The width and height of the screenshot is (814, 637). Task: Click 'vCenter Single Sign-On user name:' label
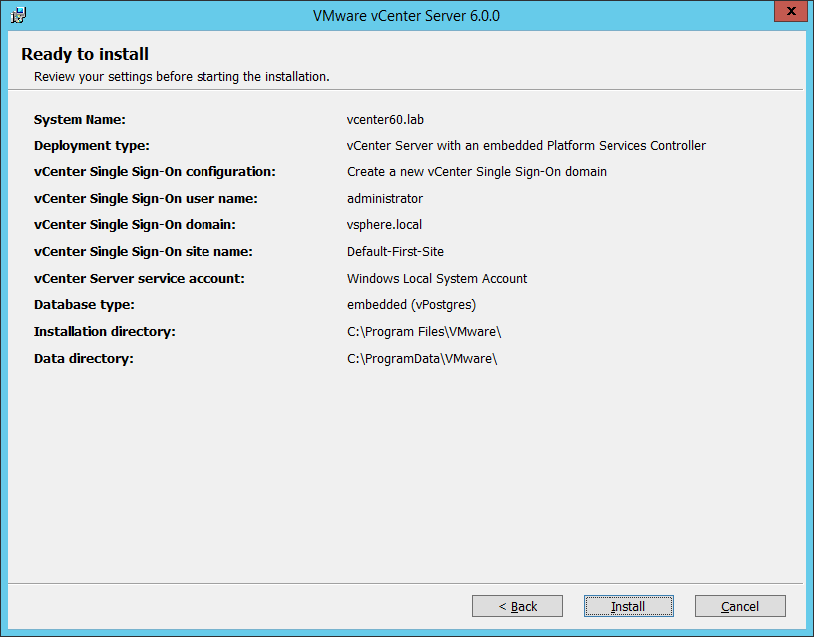[146, 199]
